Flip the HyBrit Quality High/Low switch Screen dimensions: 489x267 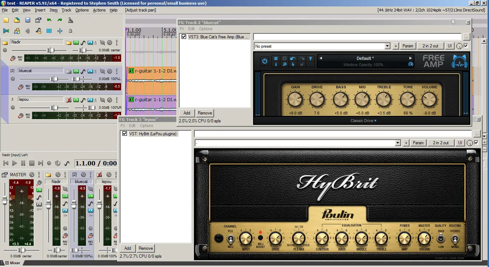(x=441, y=239)
